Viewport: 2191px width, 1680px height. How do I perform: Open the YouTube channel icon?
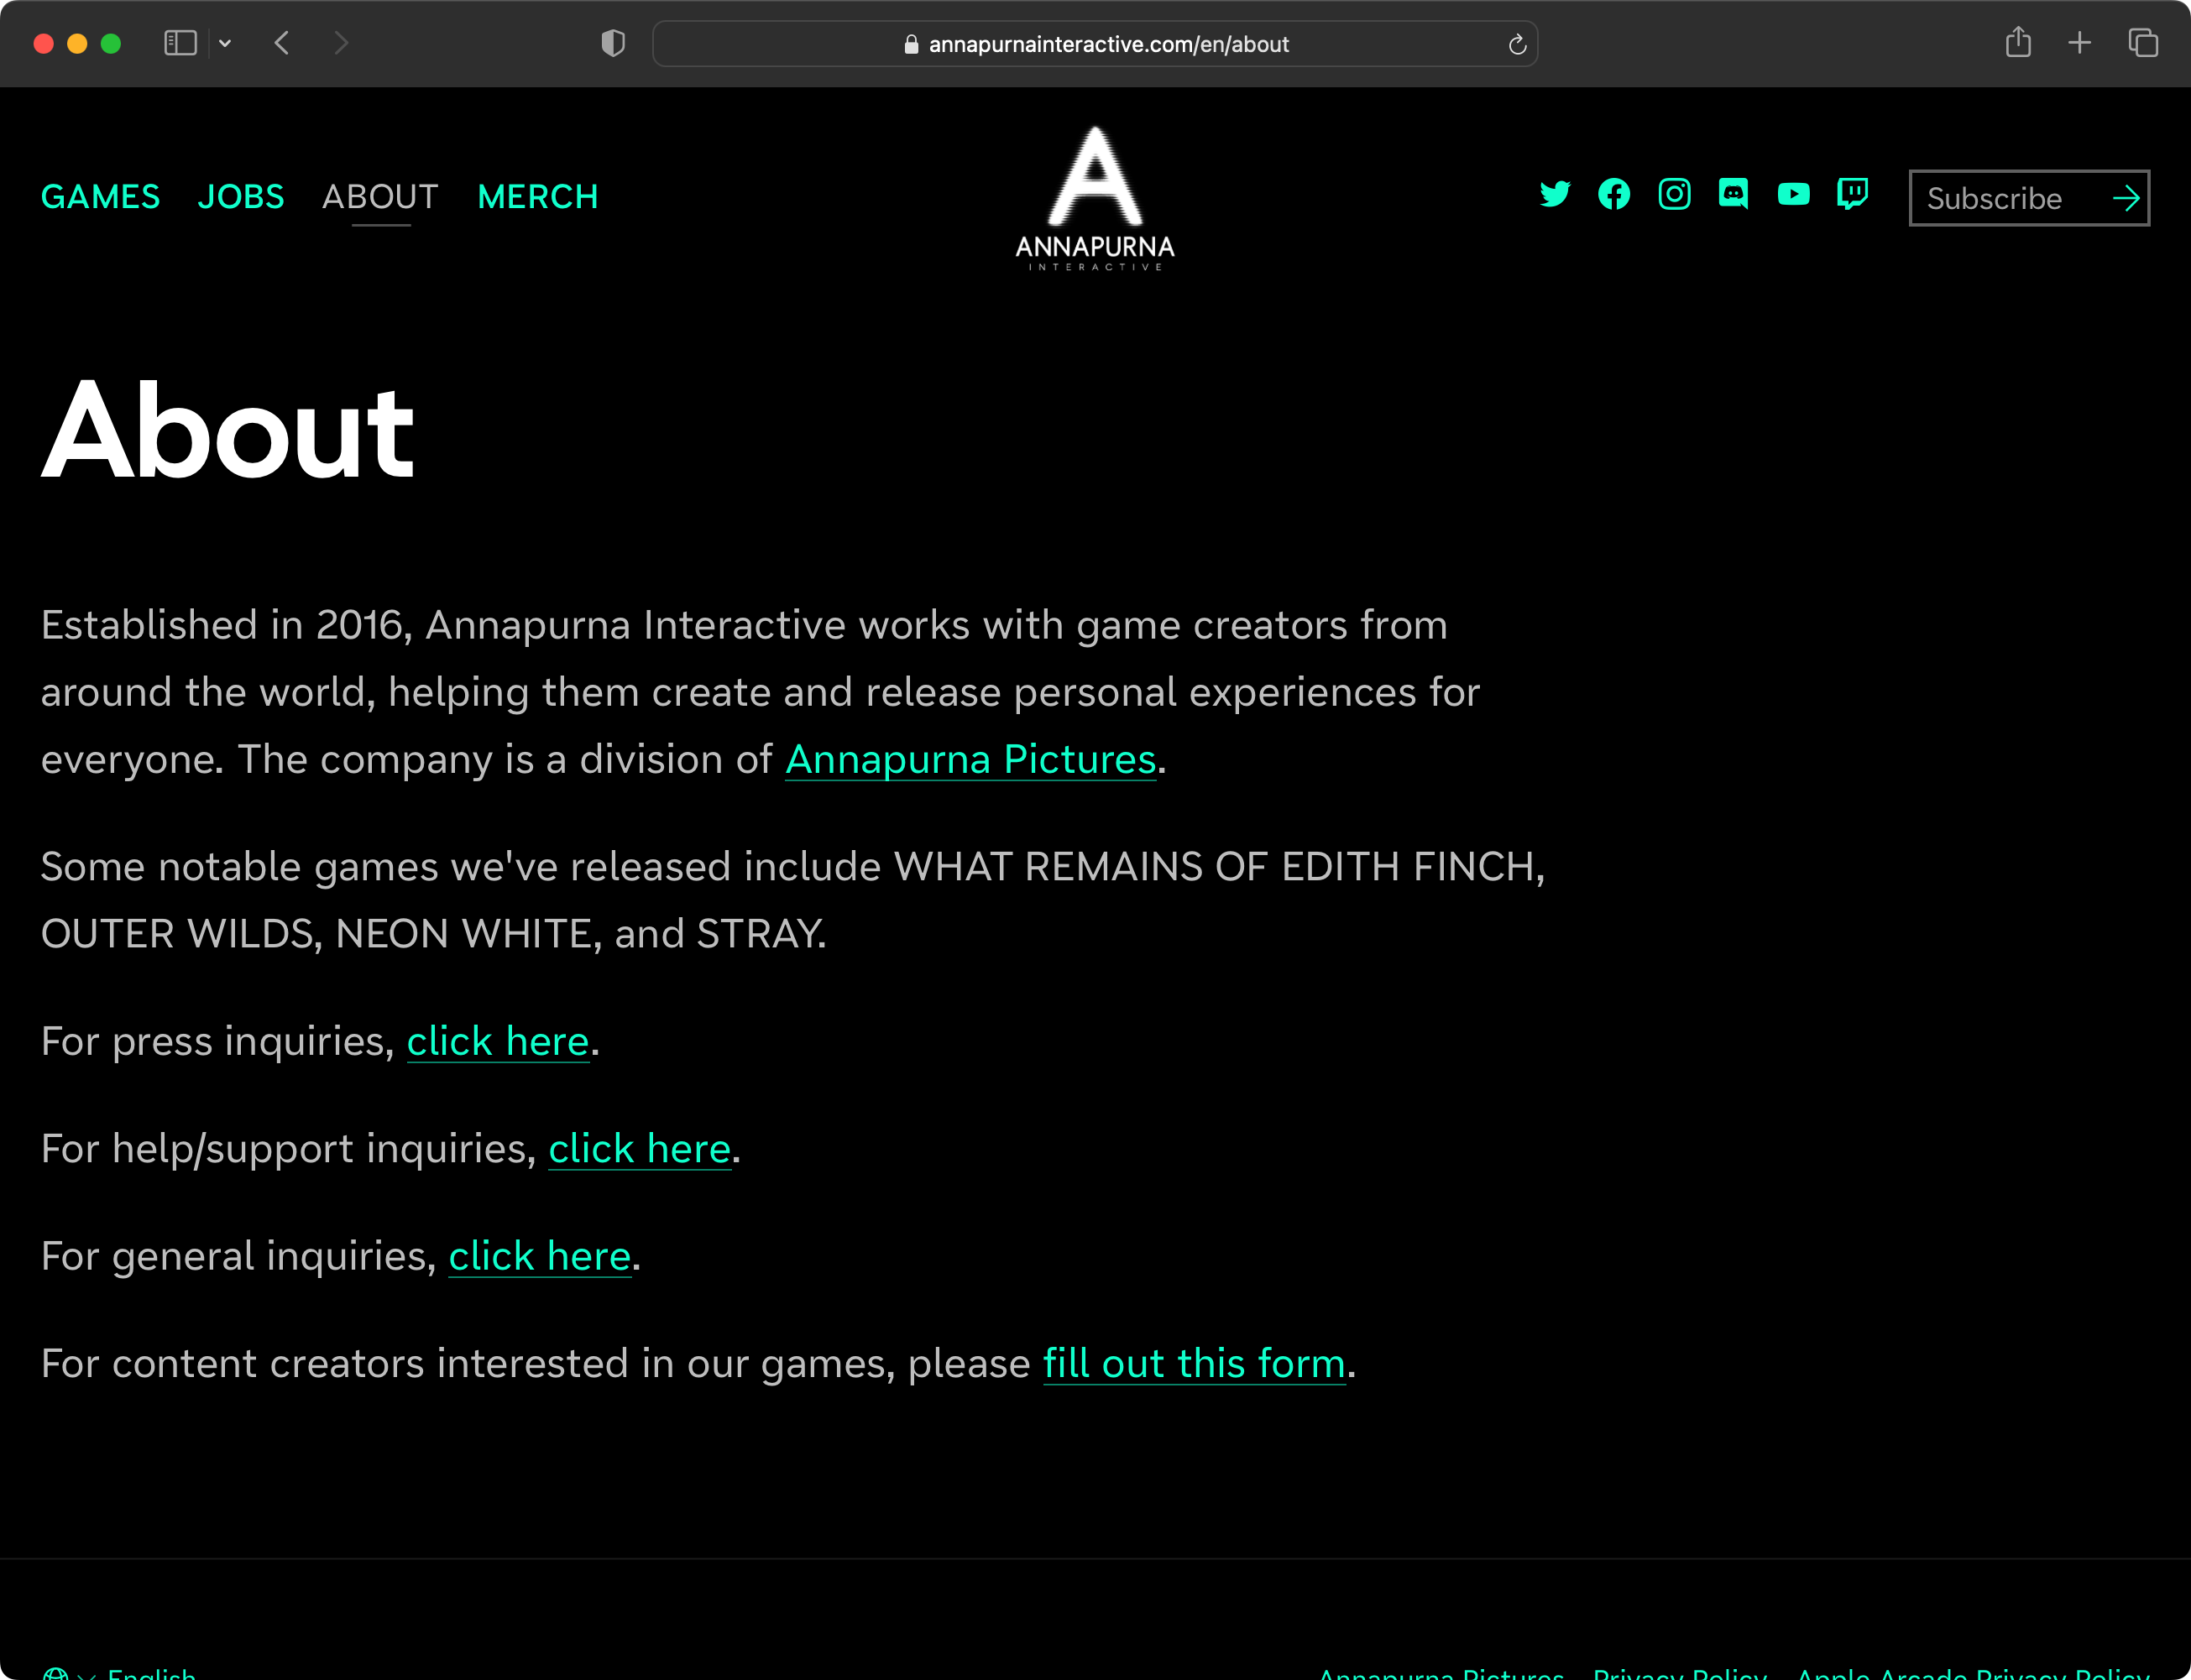1793,194
